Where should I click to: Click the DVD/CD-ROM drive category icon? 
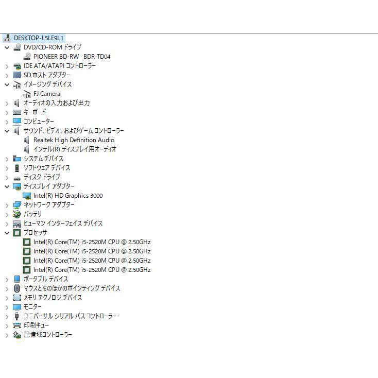(x=17, y=47)
